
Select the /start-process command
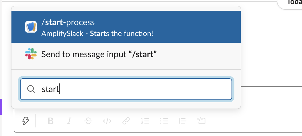[68, 22]
